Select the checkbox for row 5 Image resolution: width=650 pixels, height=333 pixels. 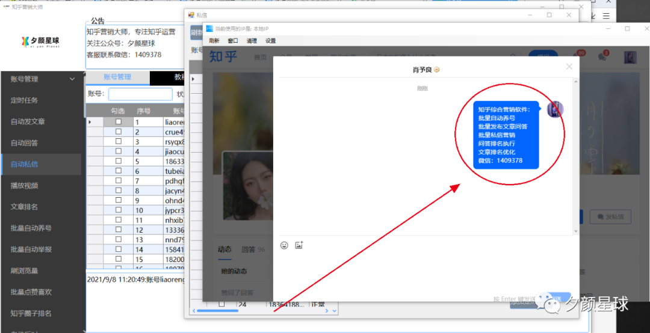[x=119, y=161]
